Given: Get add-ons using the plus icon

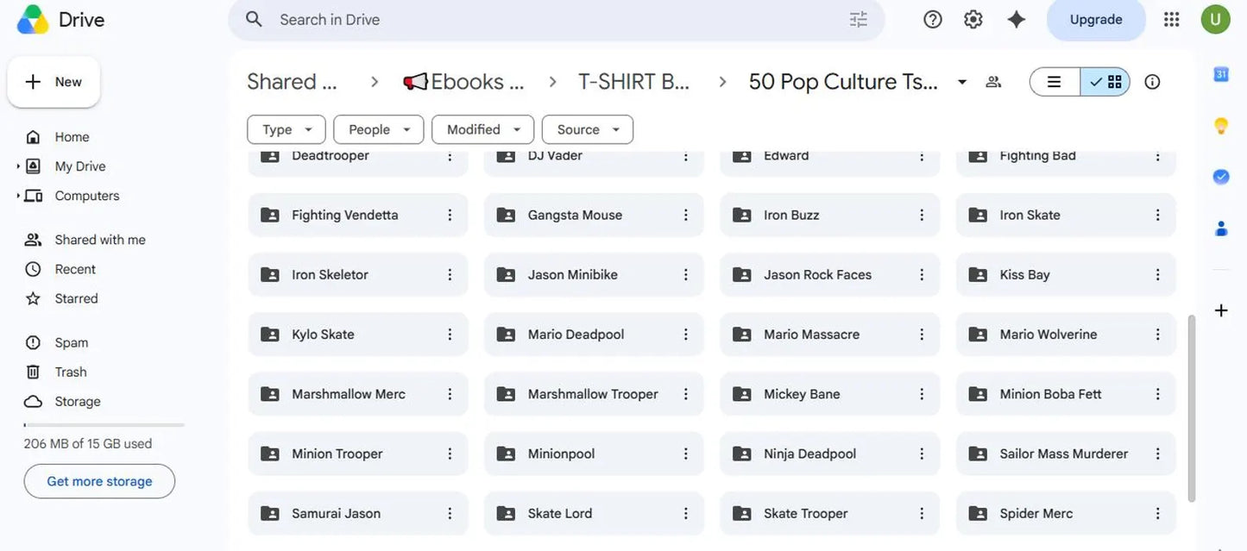Looking at the screenshot, I should [1221, 310].
